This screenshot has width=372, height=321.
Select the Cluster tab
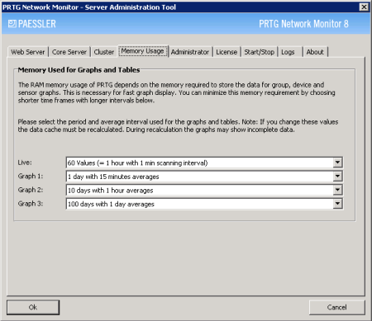click(104, 52)
